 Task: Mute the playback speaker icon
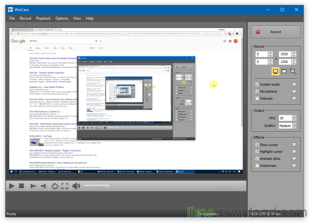click(x=76, y=186)
